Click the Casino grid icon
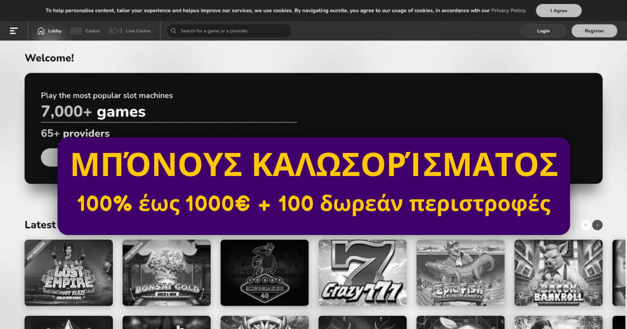Viewport: 627px width, 329px height. pyautogui.click(x=76, y=31)
